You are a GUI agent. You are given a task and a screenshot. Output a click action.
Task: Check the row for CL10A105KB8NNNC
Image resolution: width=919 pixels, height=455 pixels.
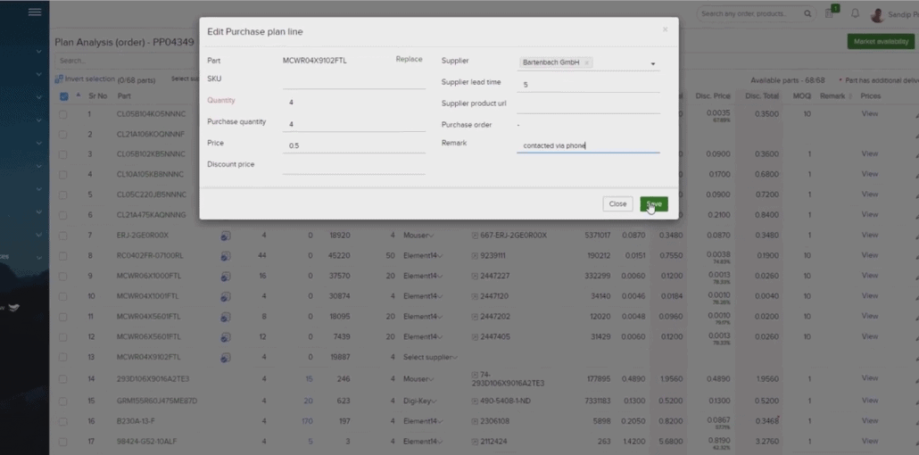pos(62,175)
